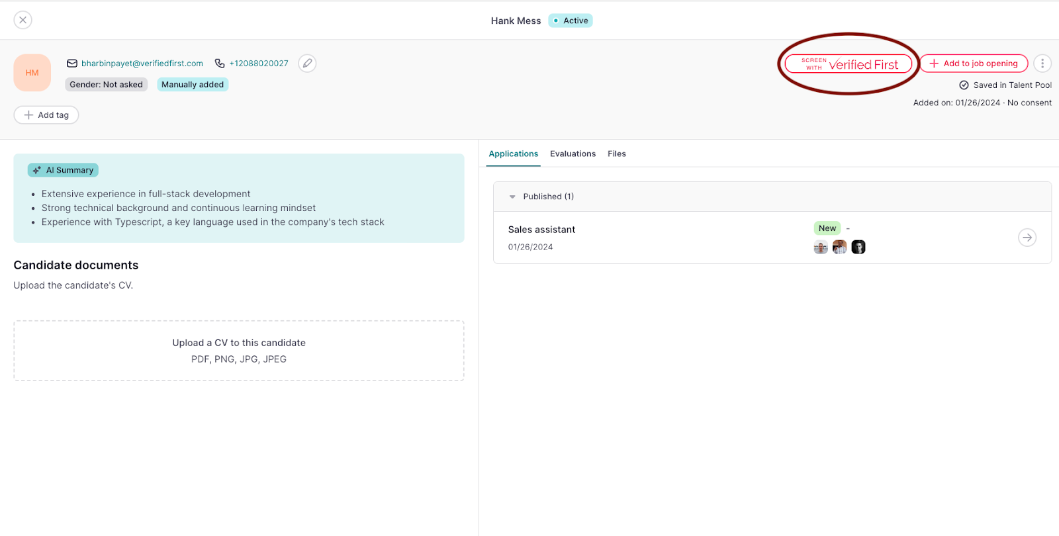Image resolution: width=1059 pixels, height=536 pixels.
Task: Switch to the Evaluations tab
Action: (573, 154)
